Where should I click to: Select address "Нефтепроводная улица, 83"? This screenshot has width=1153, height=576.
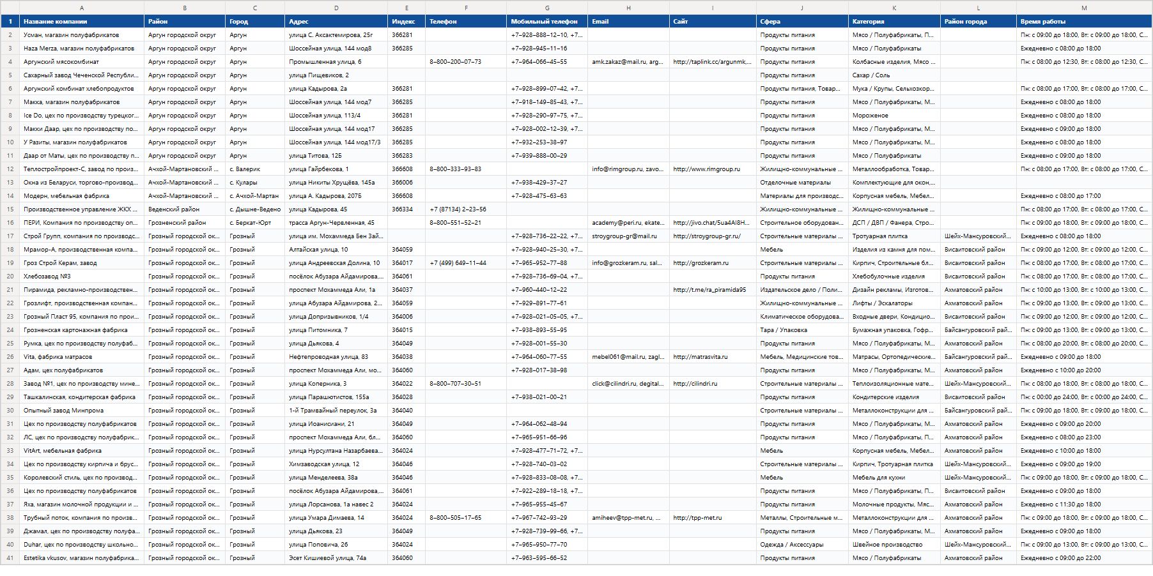(x=336, y=357)
